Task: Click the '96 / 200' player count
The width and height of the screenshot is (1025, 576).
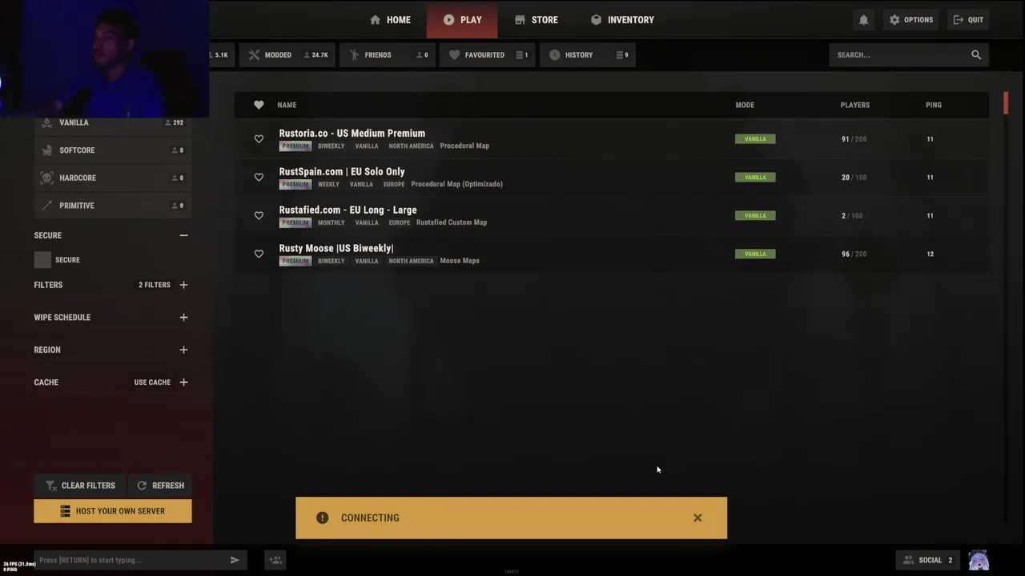Action: [854, 254]
